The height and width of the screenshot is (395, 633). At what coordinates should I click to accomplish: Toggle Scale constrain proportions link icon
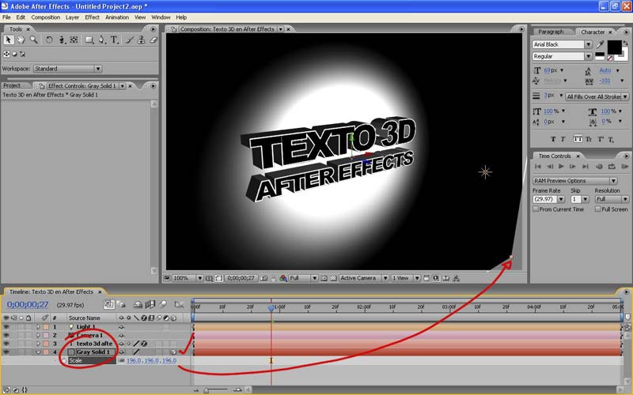122,361
